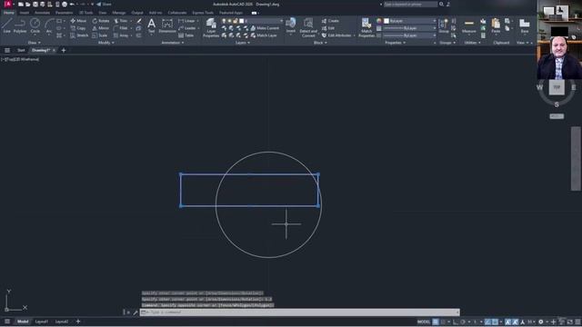Open the AutoCAD application menu logo

coord(8,4)
